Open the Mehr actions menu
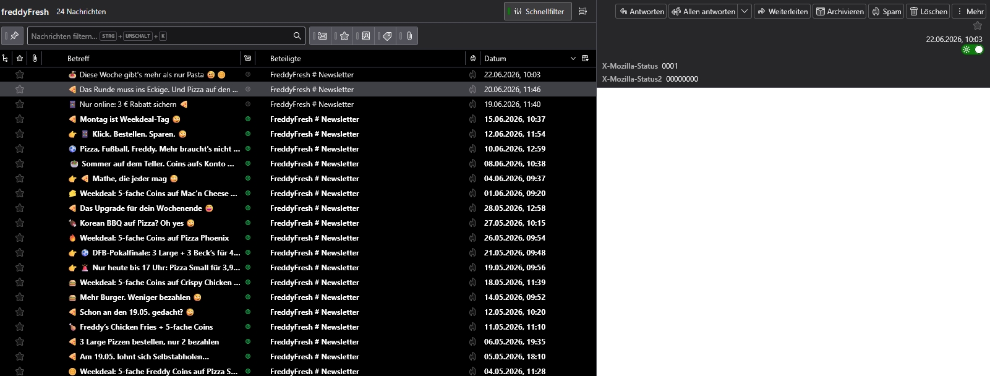 970,11
